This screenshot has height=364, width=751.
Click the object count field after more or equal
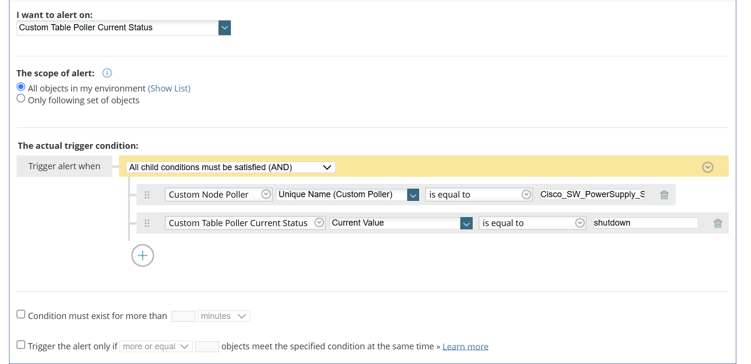click(x=207, y=346)
